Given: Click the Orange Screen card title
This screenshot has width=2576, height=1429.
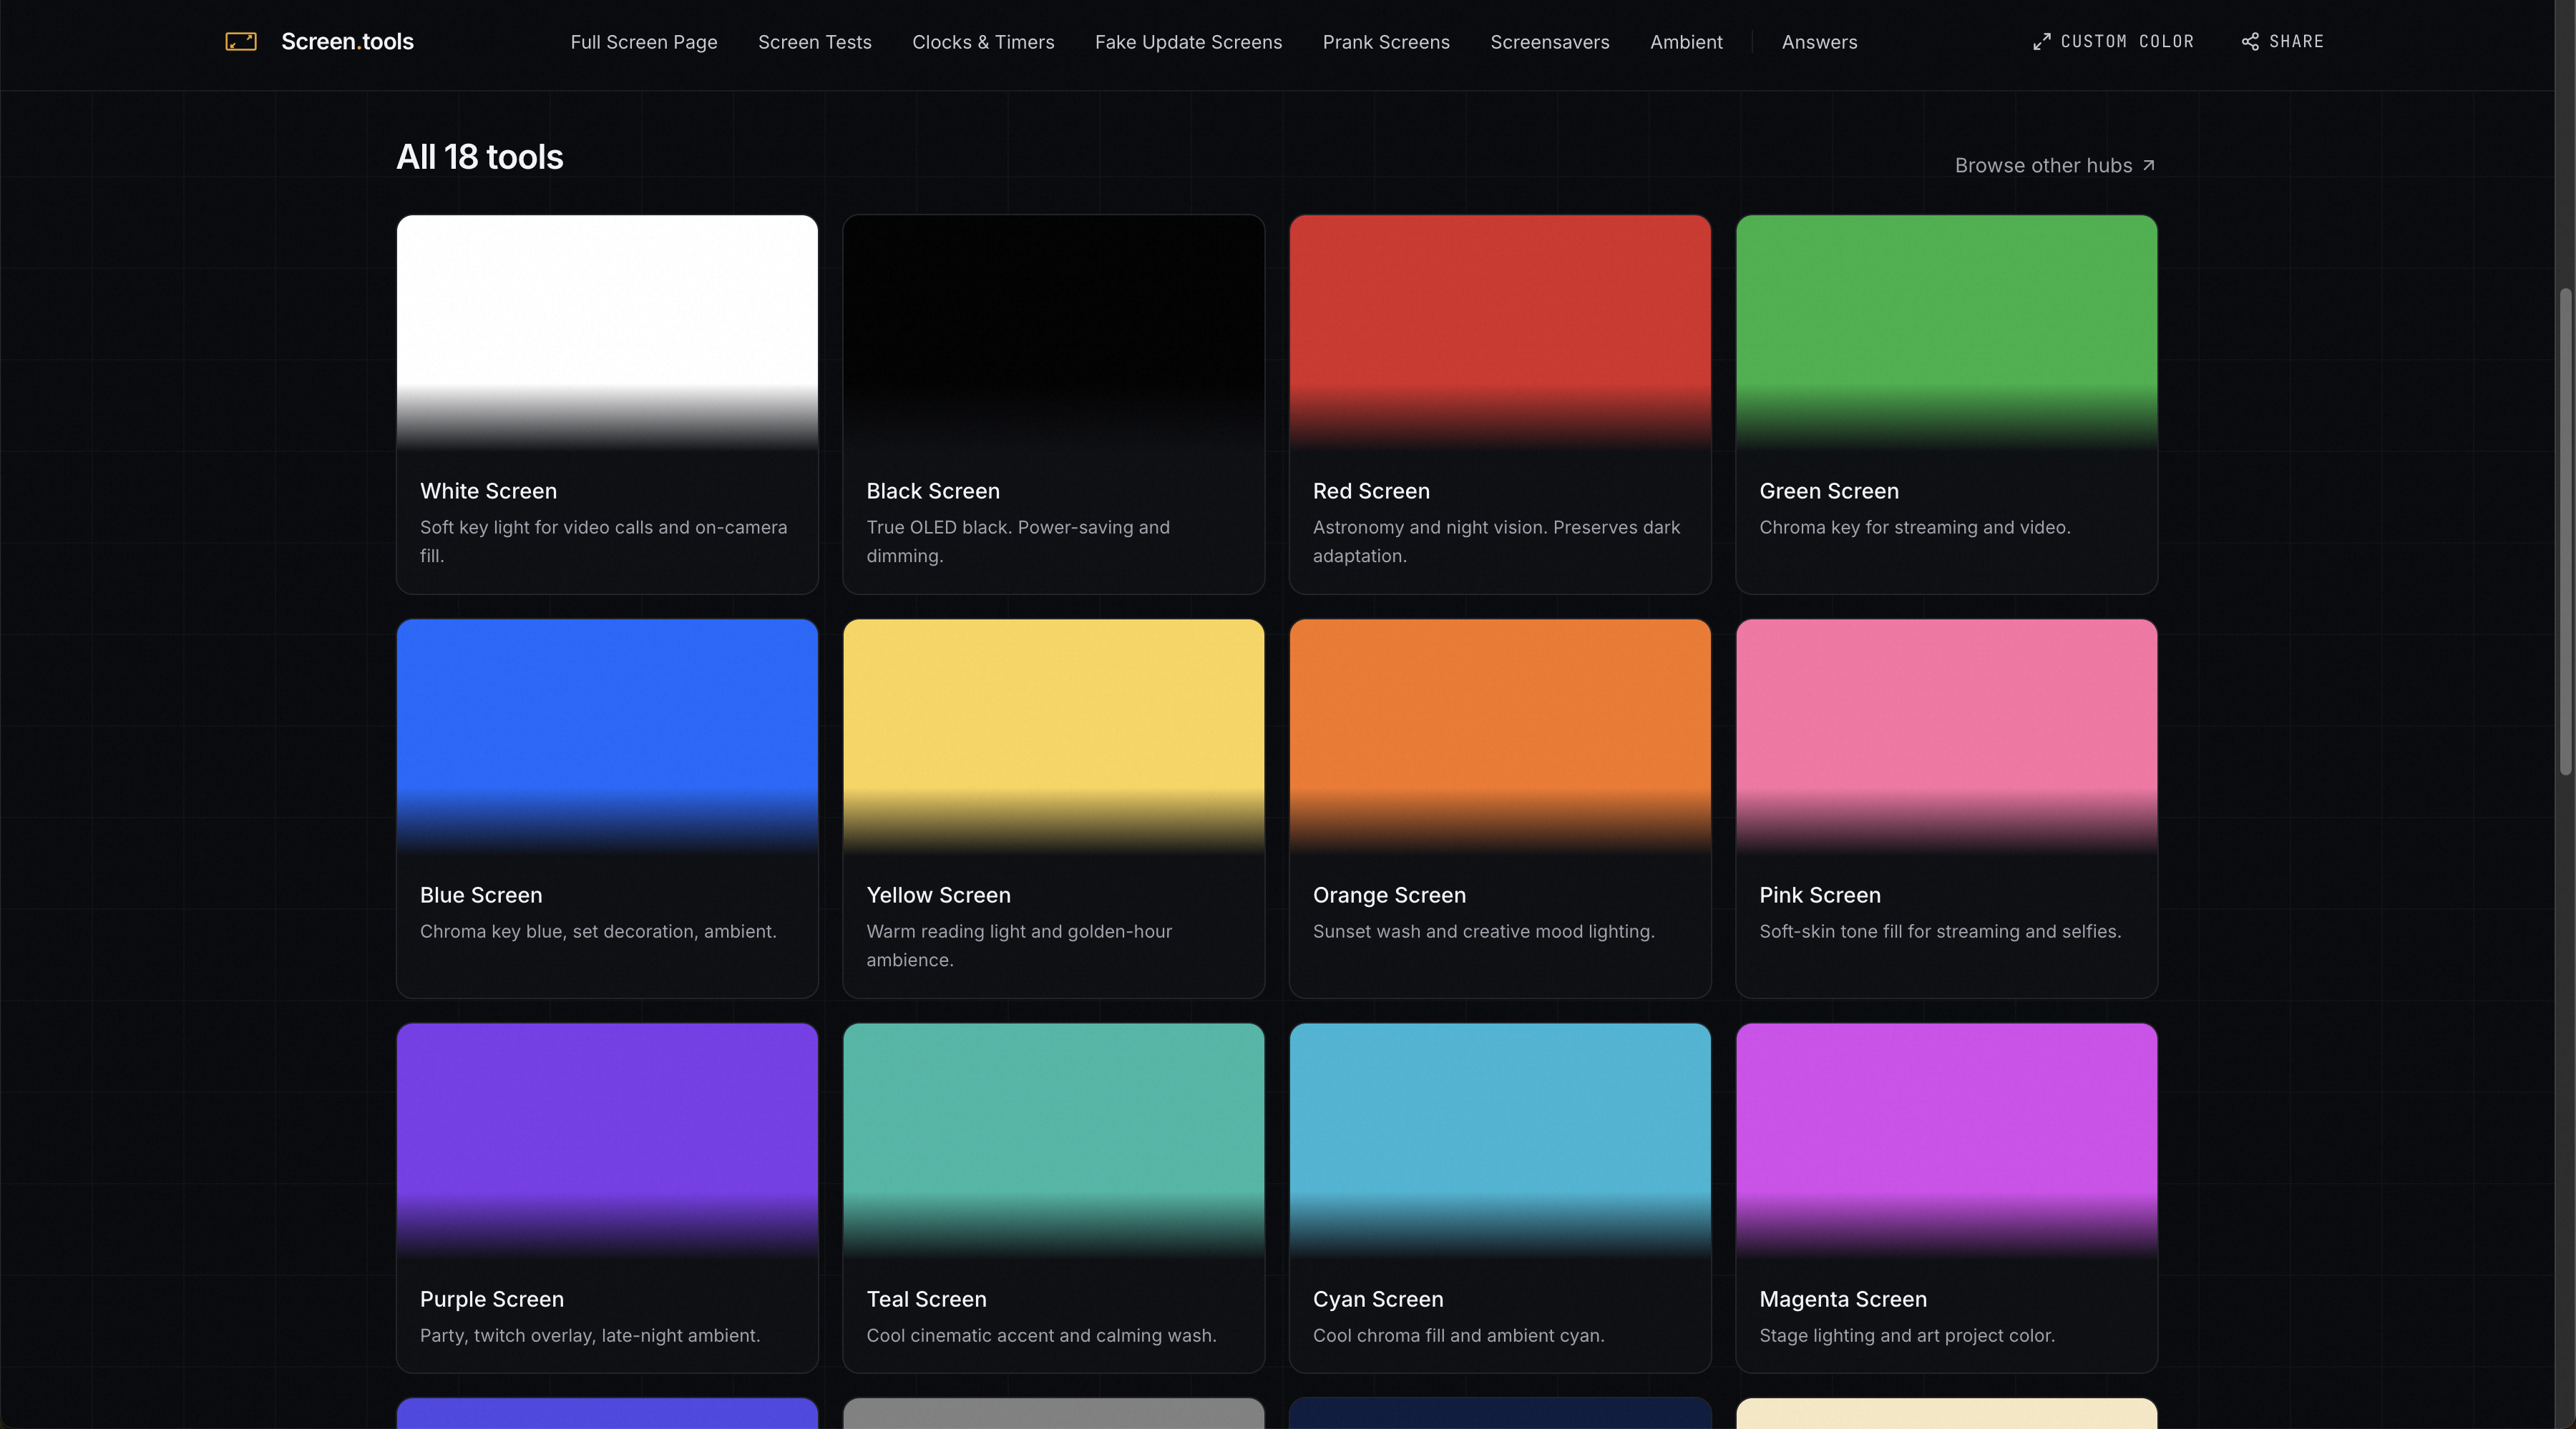Looking at the screenshot, I should (x=1389, y=895).
